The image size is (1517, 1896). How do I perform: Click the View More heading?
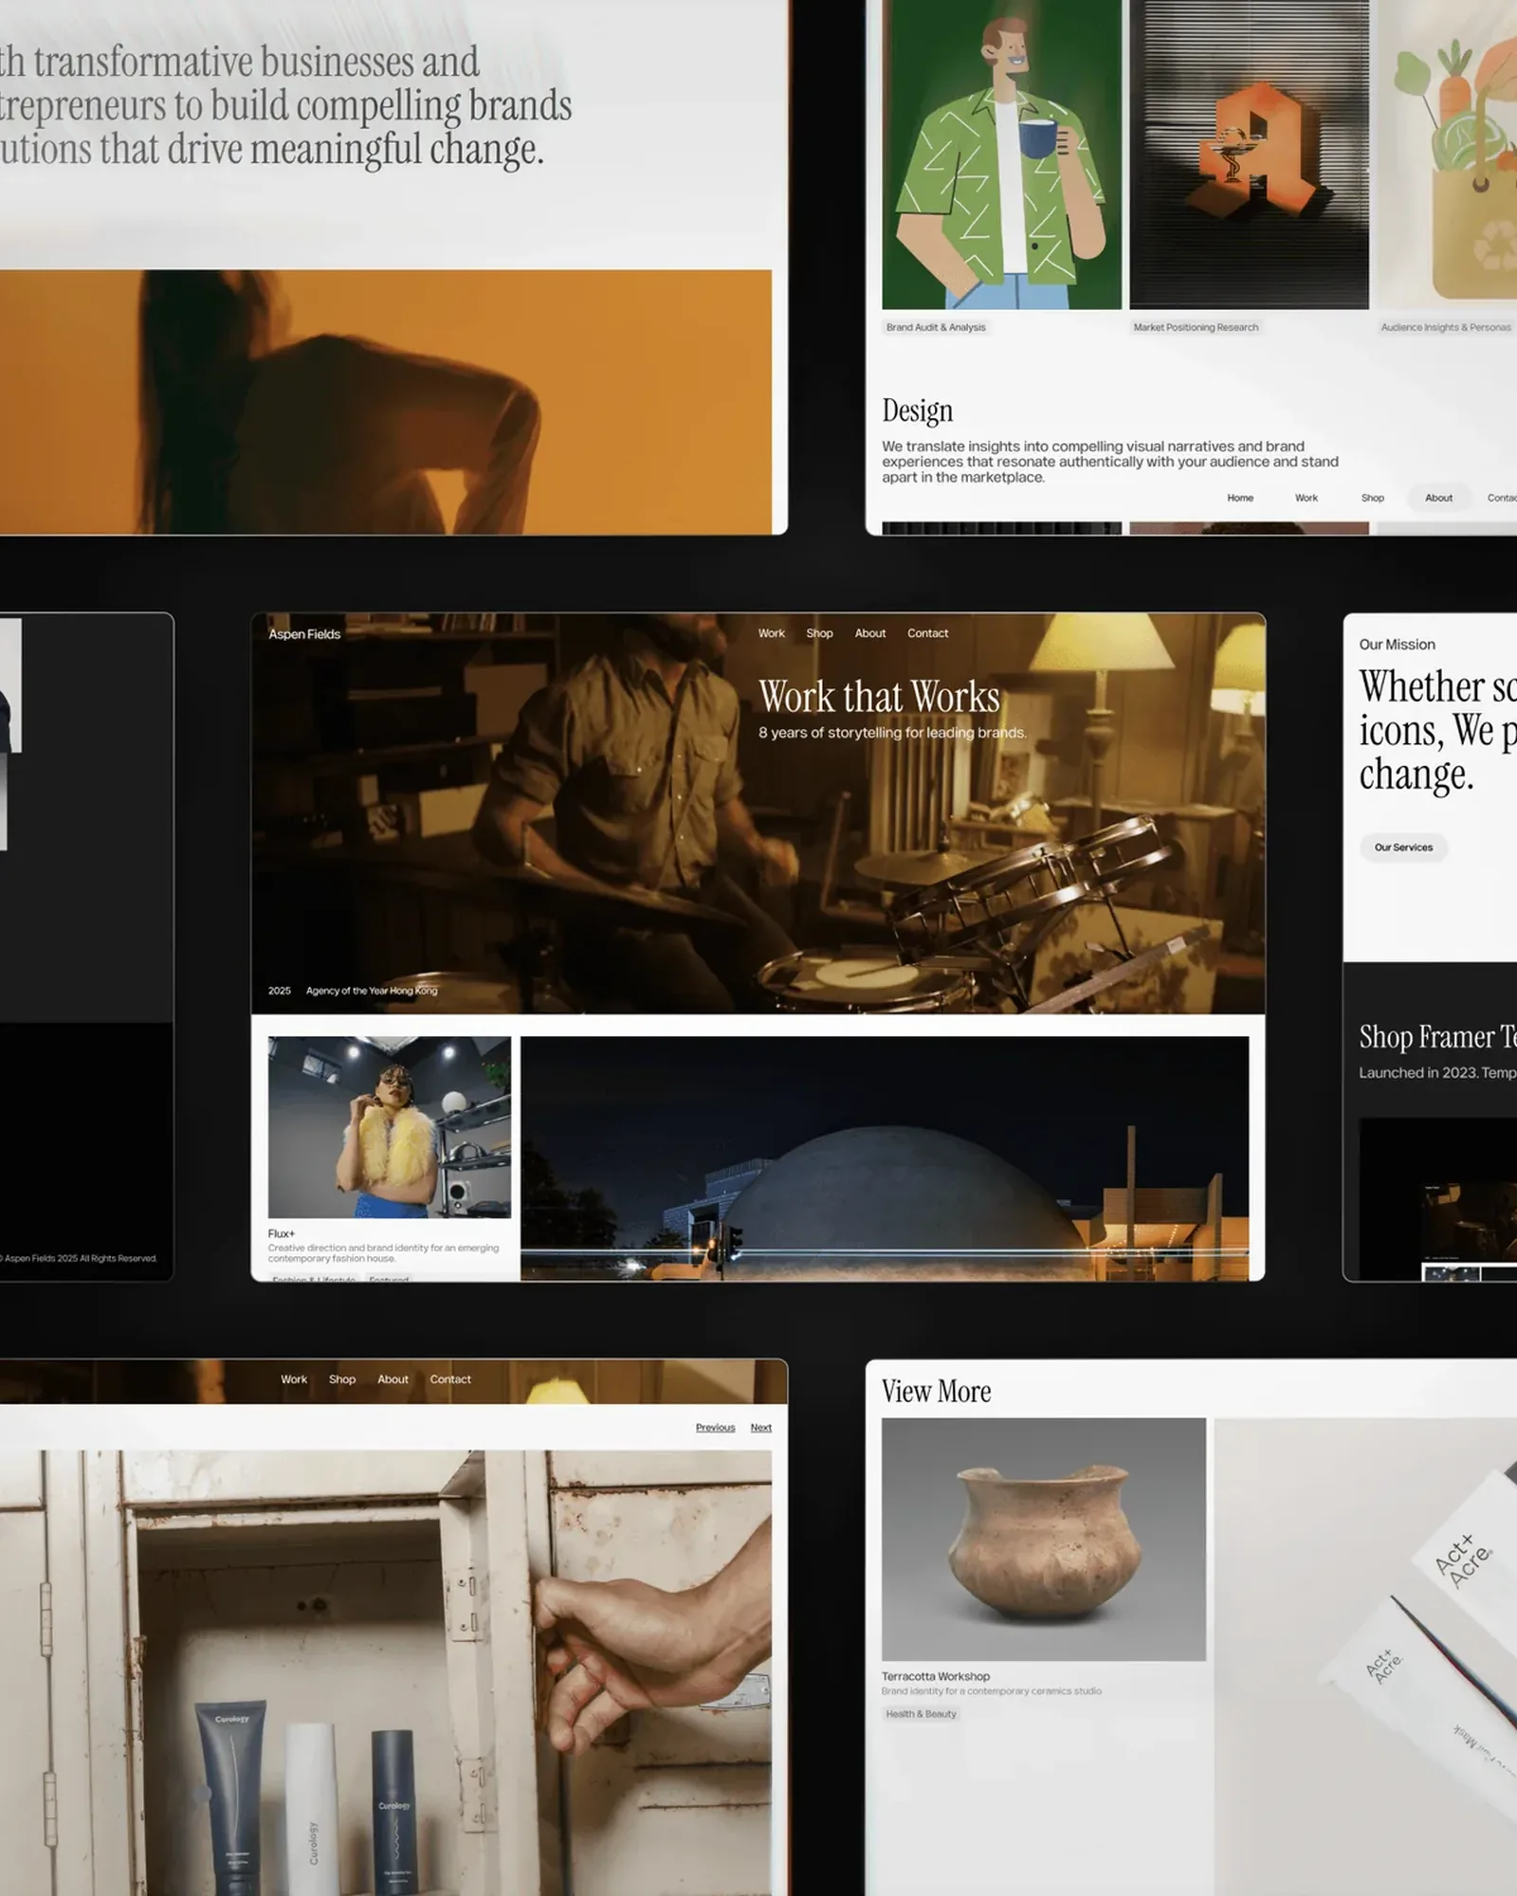coord(936,1391)
